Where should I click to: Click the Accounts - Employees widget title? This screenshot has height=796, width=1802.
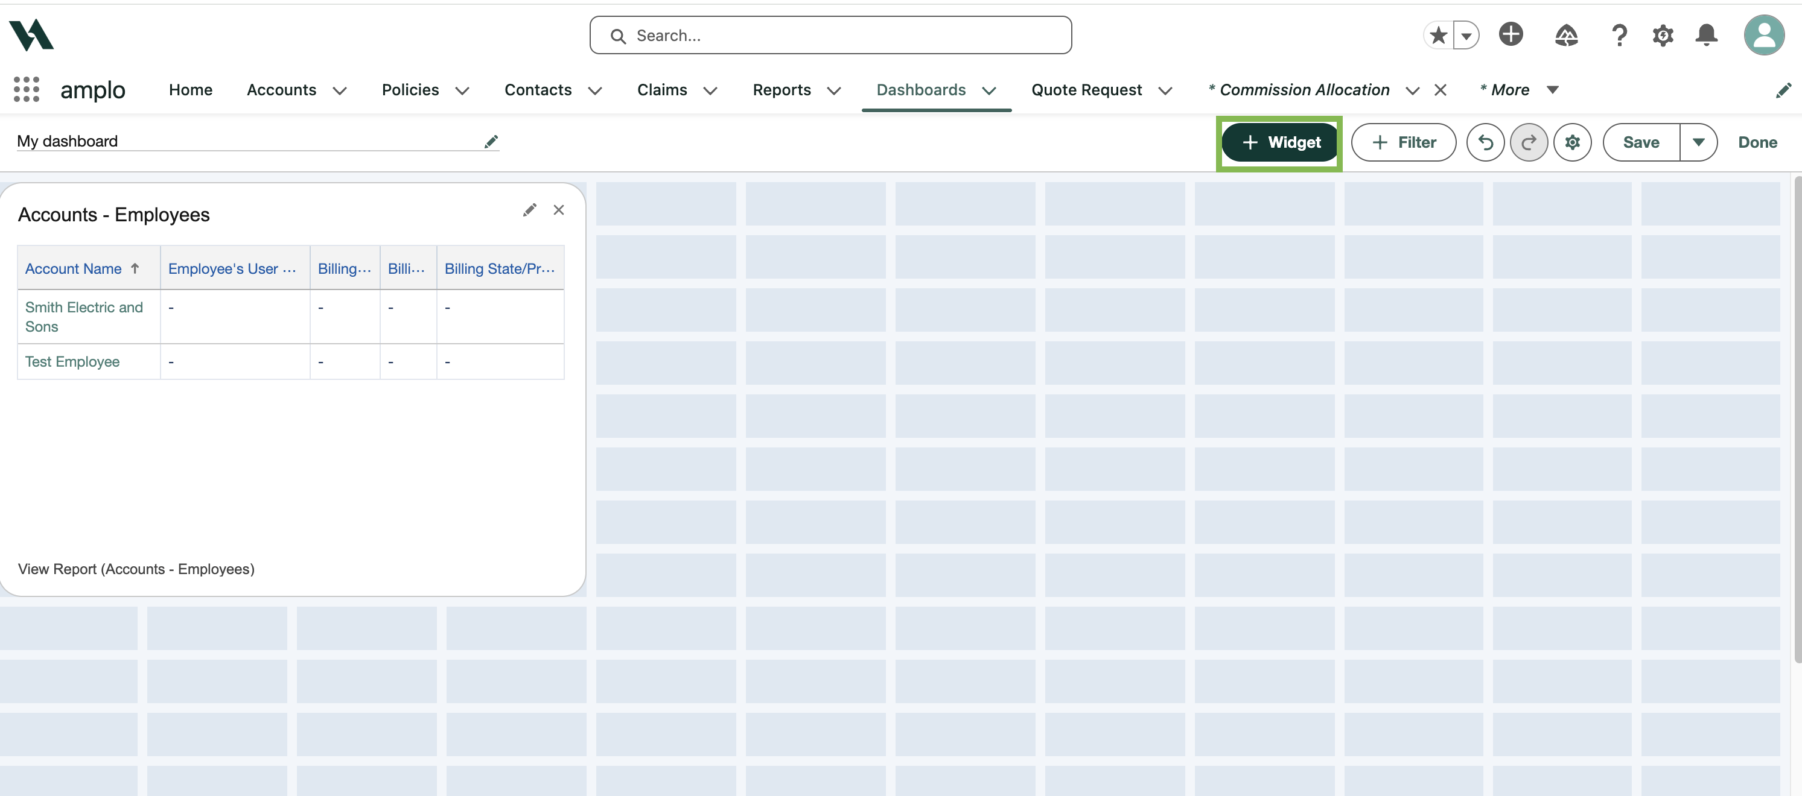[113, 215]
